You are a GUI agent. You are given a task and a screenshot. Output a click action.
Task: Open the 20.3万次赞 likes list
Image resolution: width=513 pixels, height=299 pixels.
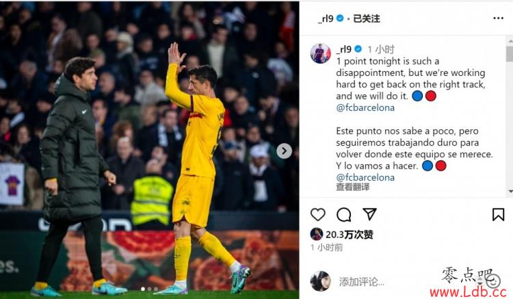(350, 234)
